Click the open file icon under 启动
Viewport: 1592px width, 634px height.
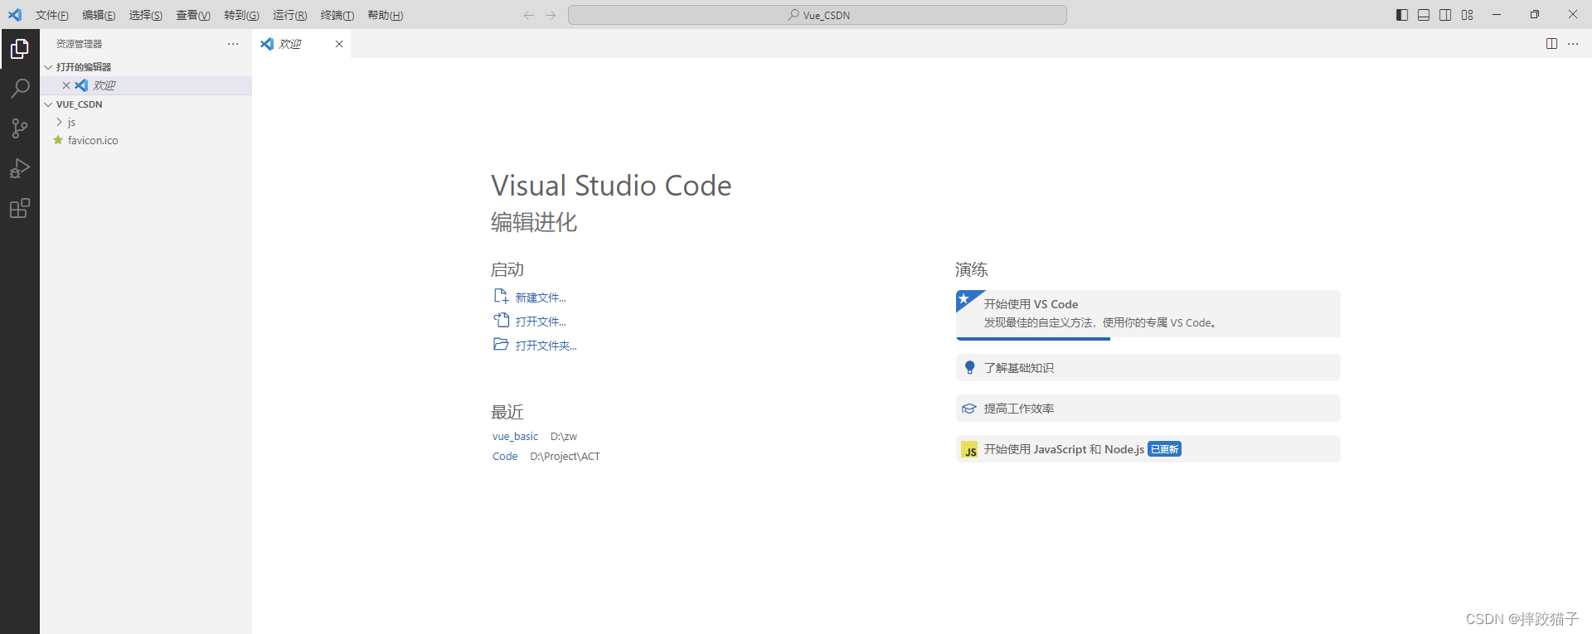click(501, 321)
